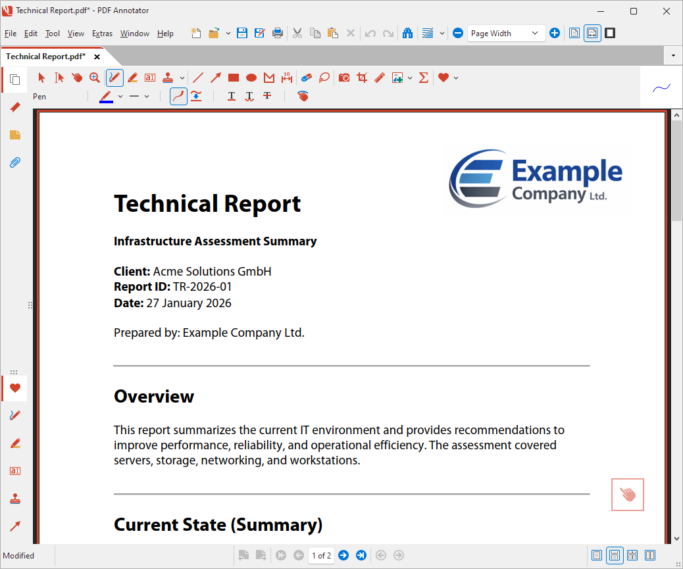Select the Measure distance tool
Image resolution: width=683 pixels, height=569 pixels.
pos(287,78)
